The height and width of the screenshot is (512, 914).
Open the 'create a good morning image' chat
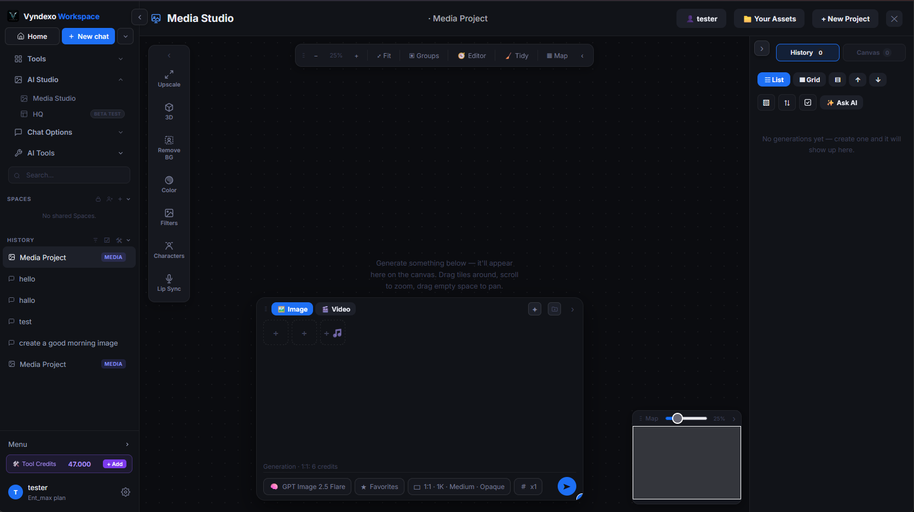pyautogui.click(x=69, y=343)
